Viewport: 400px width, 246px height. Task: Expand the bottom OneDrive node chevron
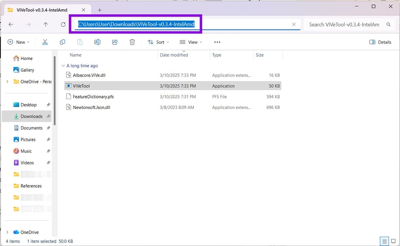click(8, 232)
